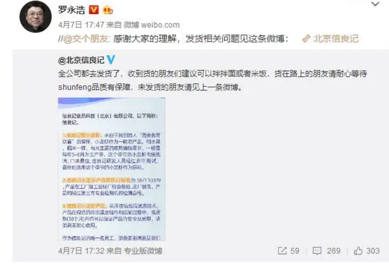Enlarge the 信良记 statement image thumbnail
This screenshot has width=389, height=265.
pos(112,169)
